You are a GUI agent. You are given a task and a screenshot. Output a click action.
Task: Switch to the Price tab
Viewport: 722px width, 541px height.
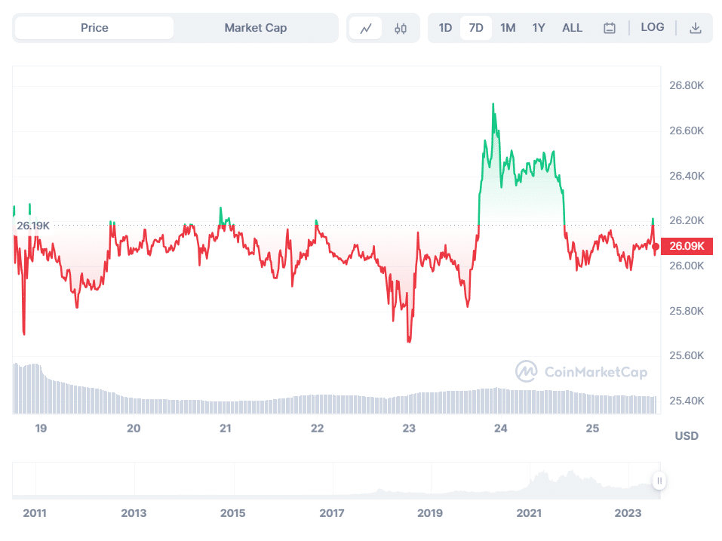pos(94,28)
